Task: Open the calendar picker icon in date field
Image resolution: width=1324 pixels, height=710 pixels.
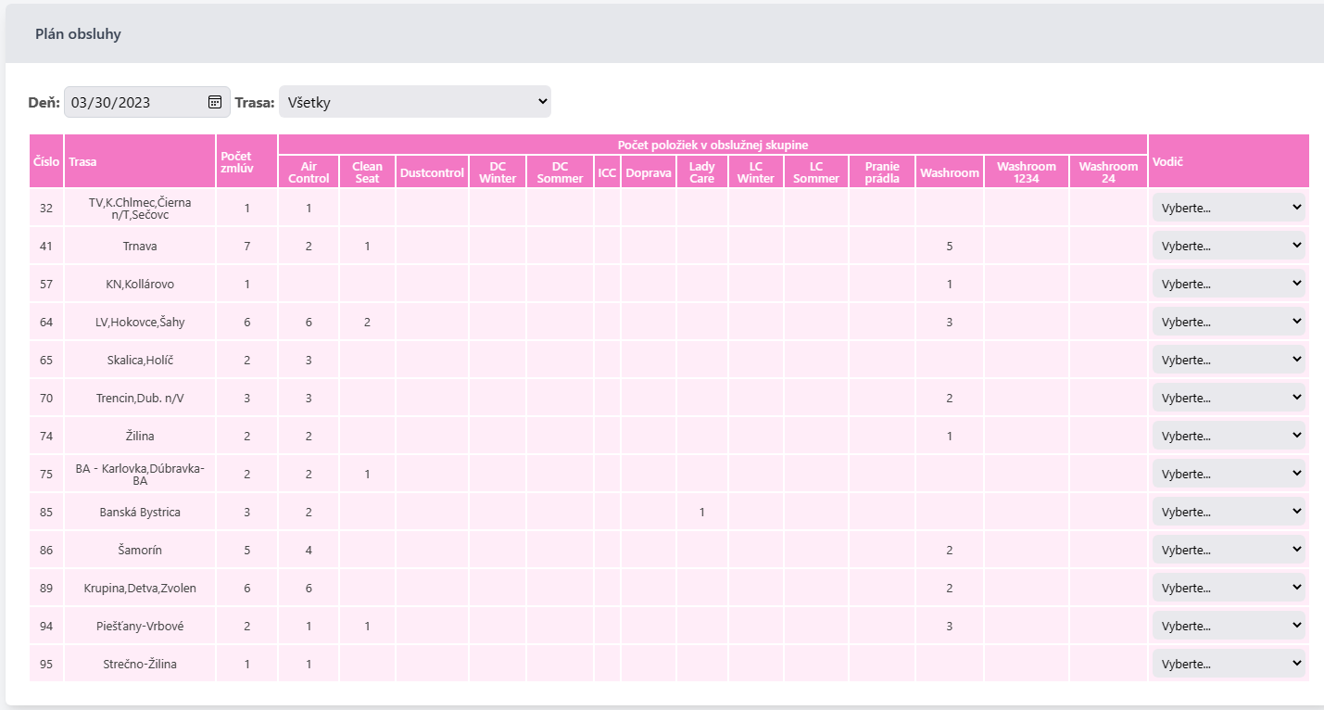Action: click(215, 102)
